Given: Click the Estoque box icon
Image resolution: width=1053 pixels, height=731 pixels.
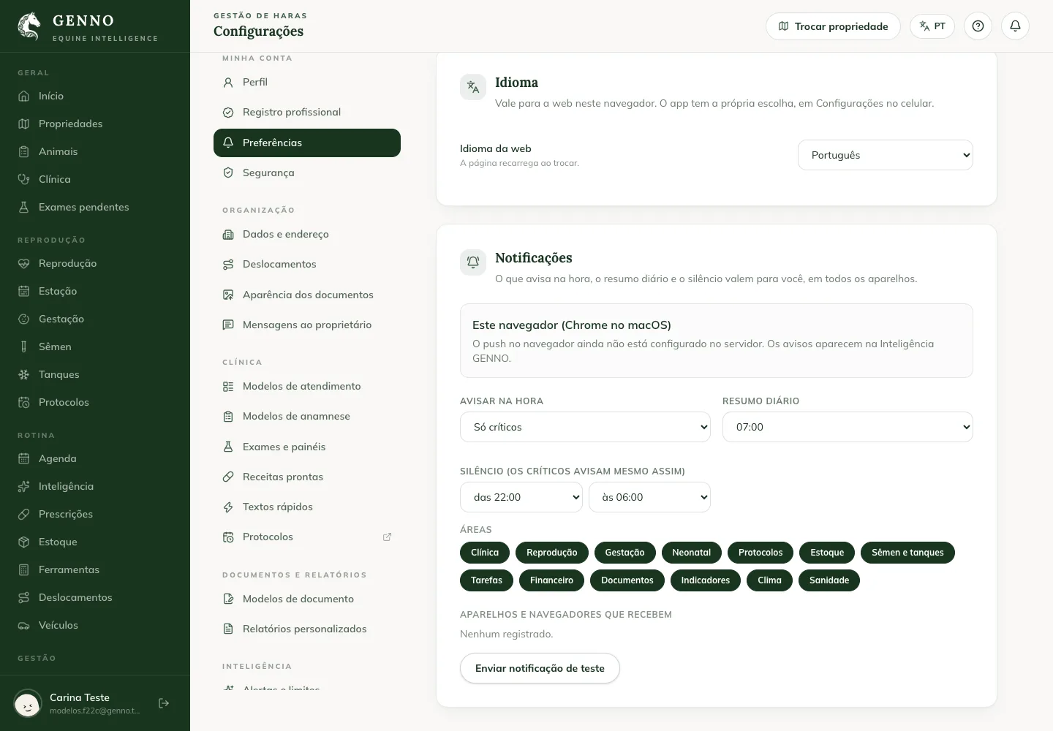Looking at the screenshot, I should point(24,542).
